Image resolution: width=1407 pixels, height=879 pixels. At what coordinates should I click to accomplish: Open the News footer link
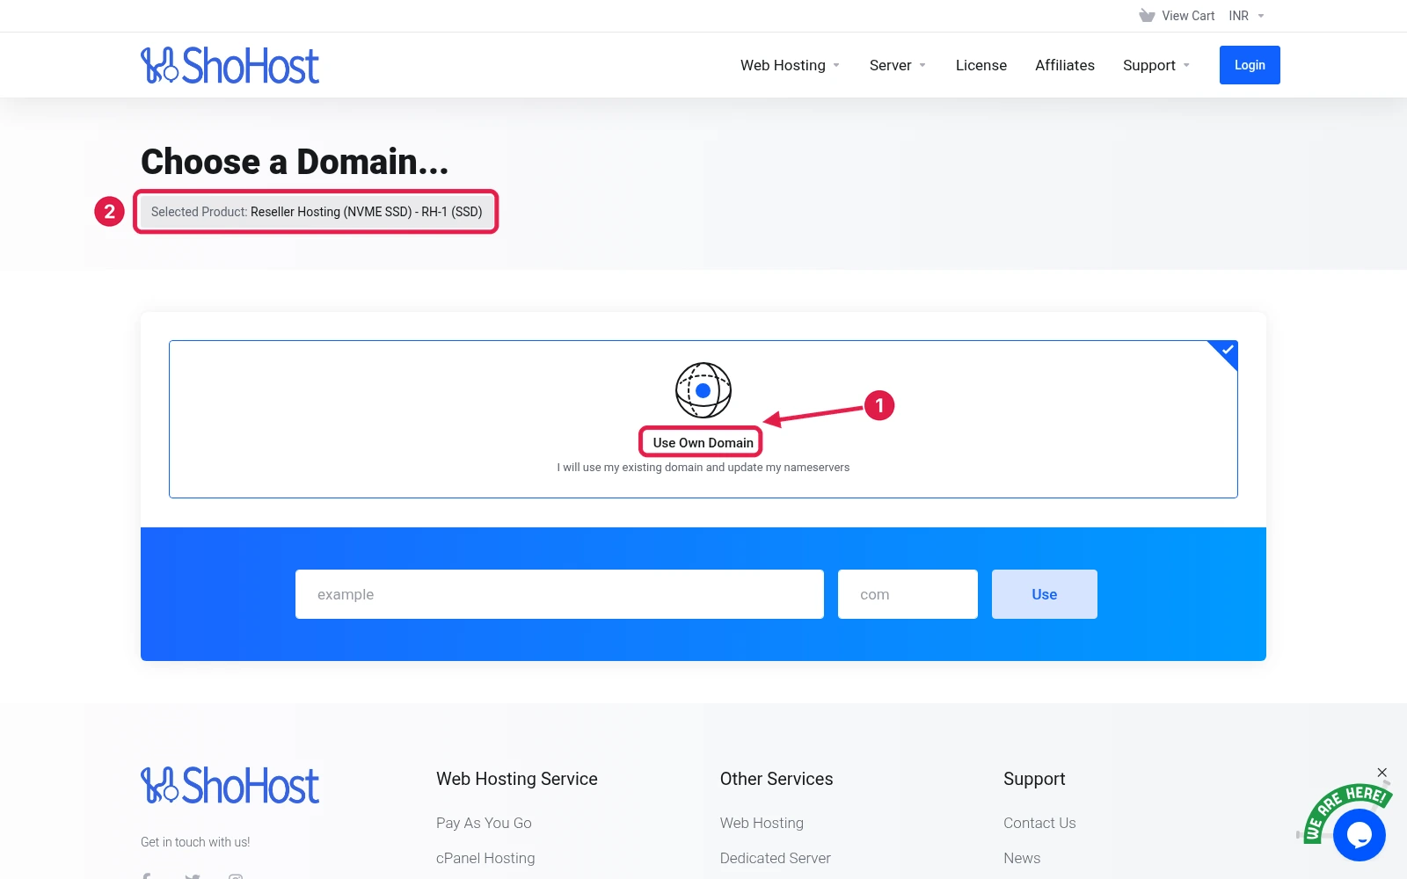coord(1022,858)
